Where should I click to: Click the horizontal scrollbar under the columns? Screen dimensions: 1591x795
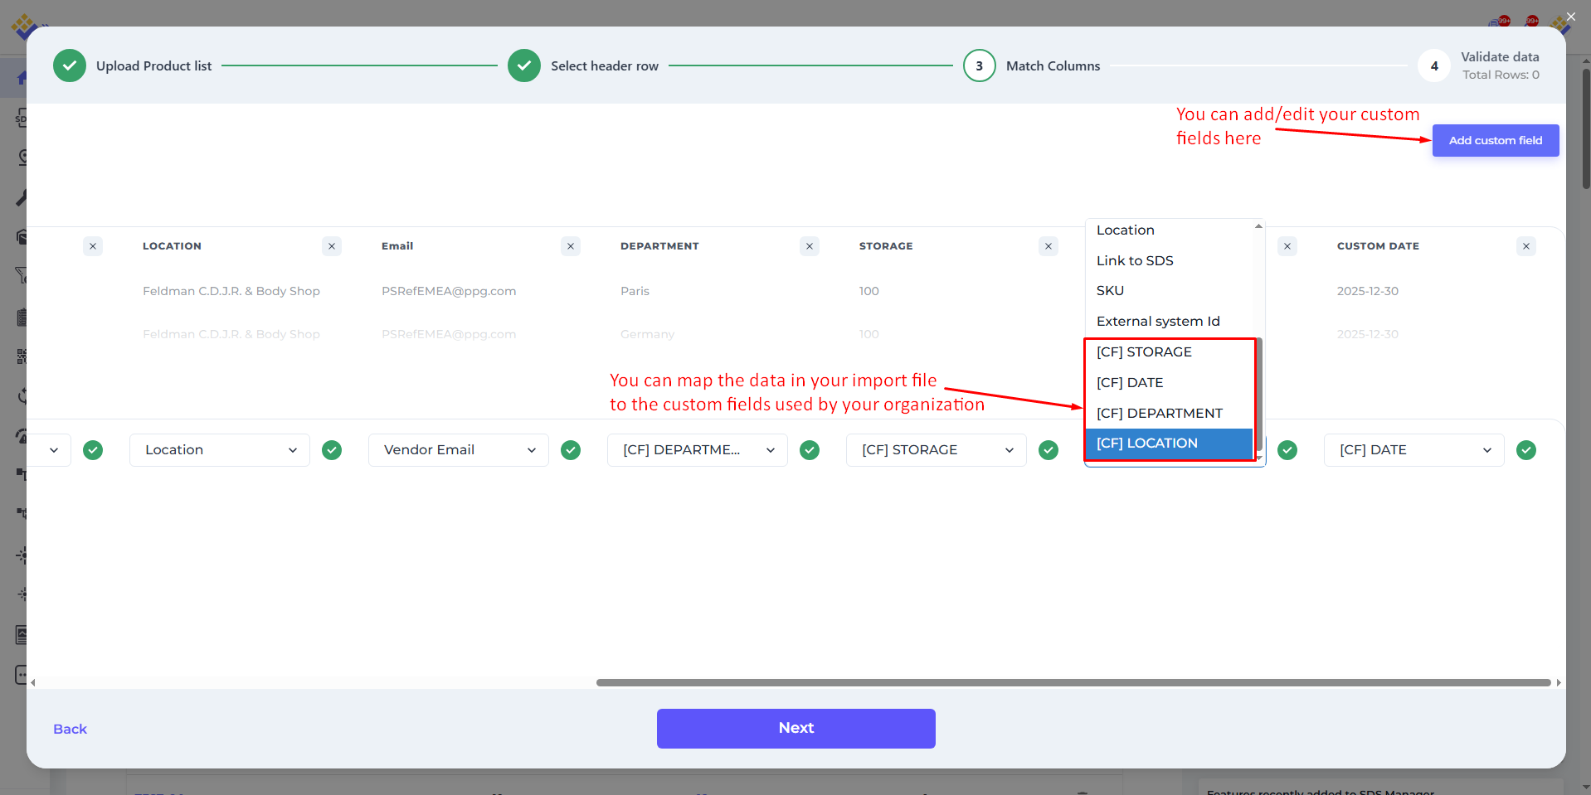tap(1073, 683)
